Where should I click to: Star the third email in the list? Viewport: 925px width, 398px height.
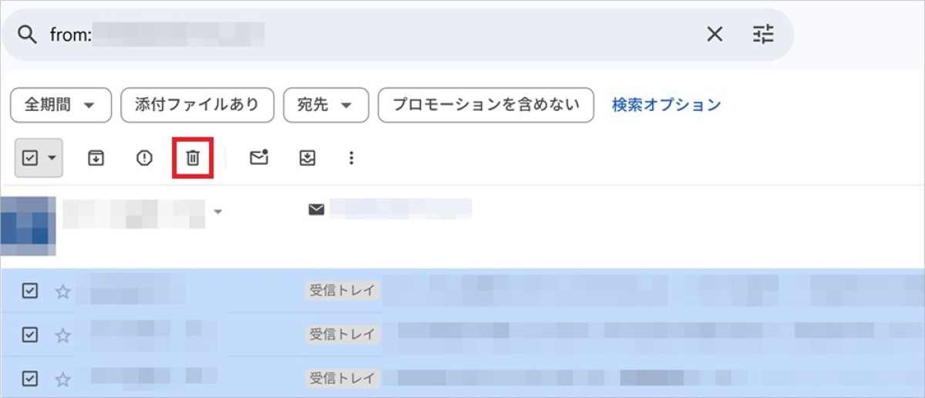[63, 379]
